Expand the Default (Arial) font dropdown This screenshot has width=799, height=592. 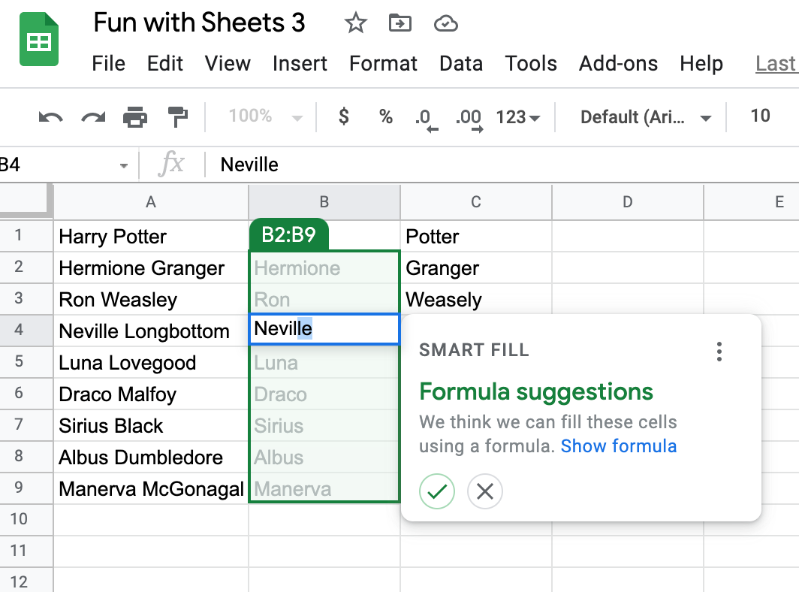point(646,118)
